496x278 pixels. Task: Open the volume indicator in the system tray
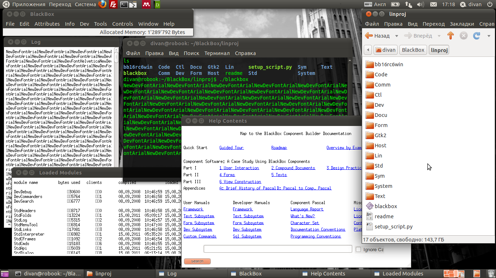pyautogui.click(x=420, y=4)
